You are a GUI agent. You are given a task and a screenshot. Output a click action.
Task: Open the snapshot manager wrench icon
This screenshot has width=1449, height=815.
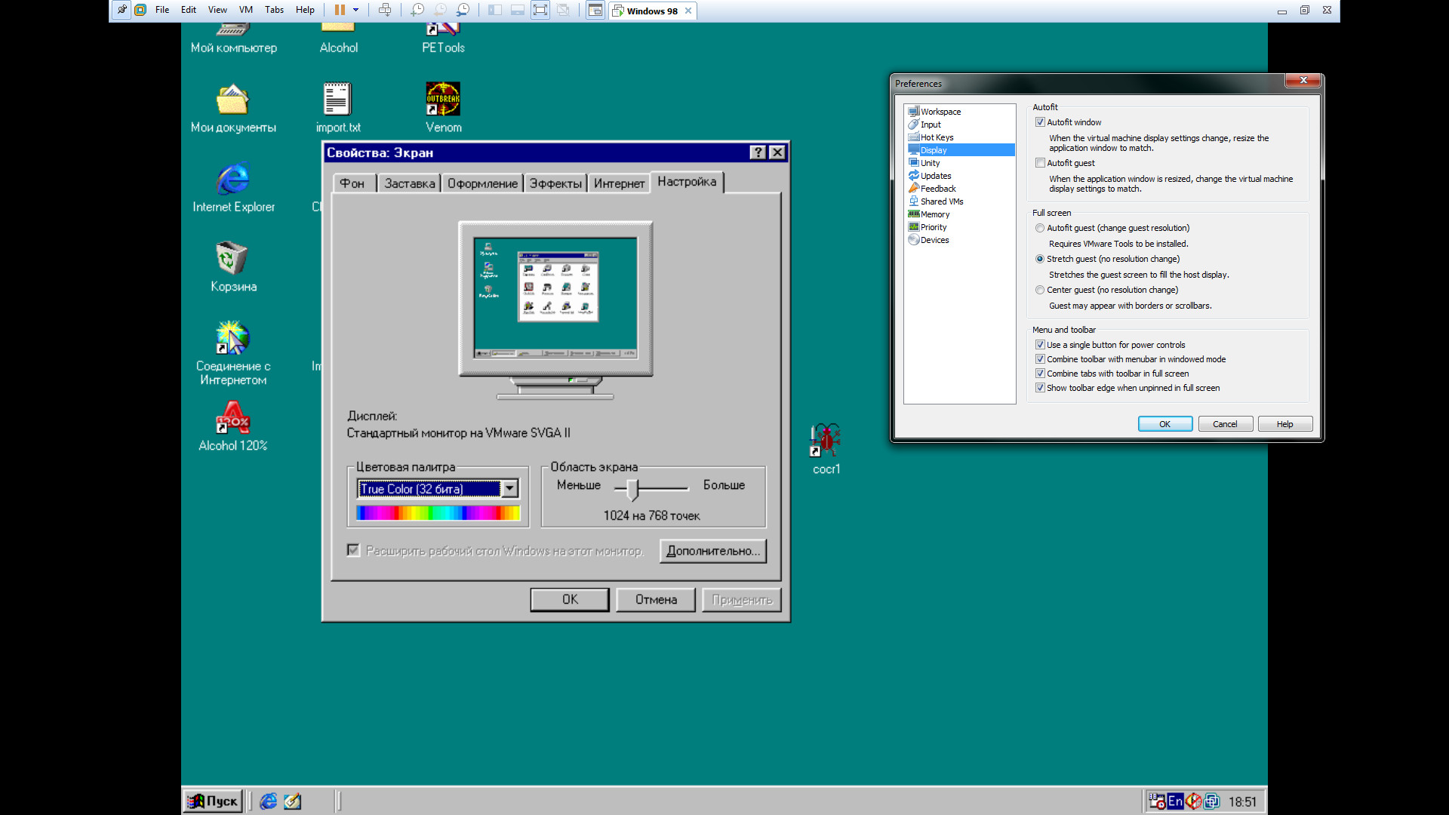[463, 11]
